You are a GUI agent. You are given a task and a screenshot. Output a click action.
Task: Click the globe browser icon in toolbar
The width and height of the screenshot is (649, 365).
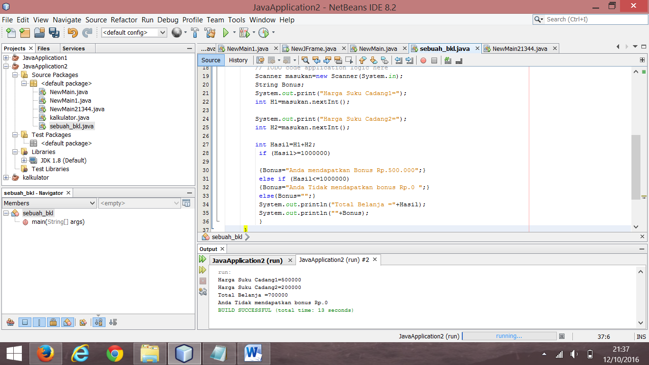pos(177,32)
